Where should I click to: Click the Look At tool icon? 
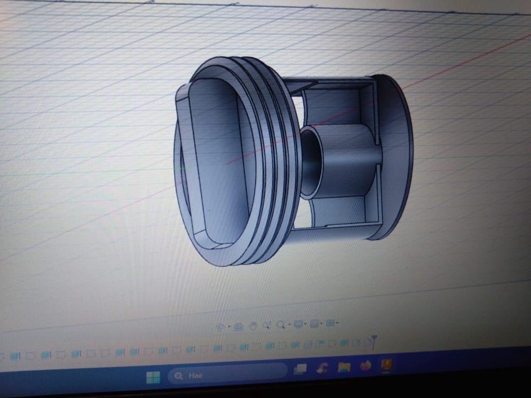point(238,326)
